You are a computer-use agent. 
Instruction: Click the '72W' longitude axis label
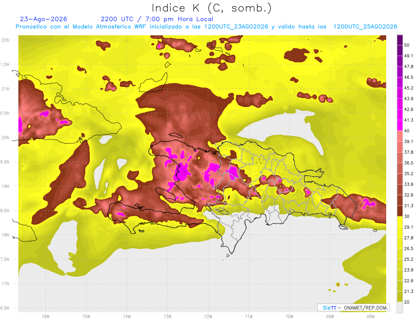coord(208,316)
